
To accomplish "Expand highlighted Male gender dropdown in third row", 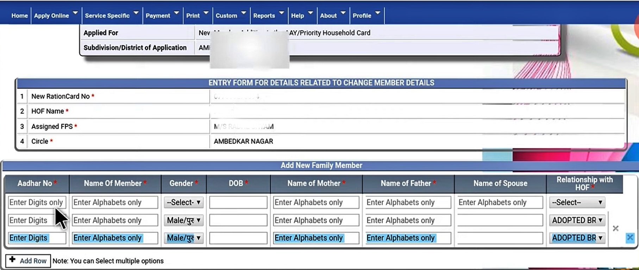I will pos(183,238).
